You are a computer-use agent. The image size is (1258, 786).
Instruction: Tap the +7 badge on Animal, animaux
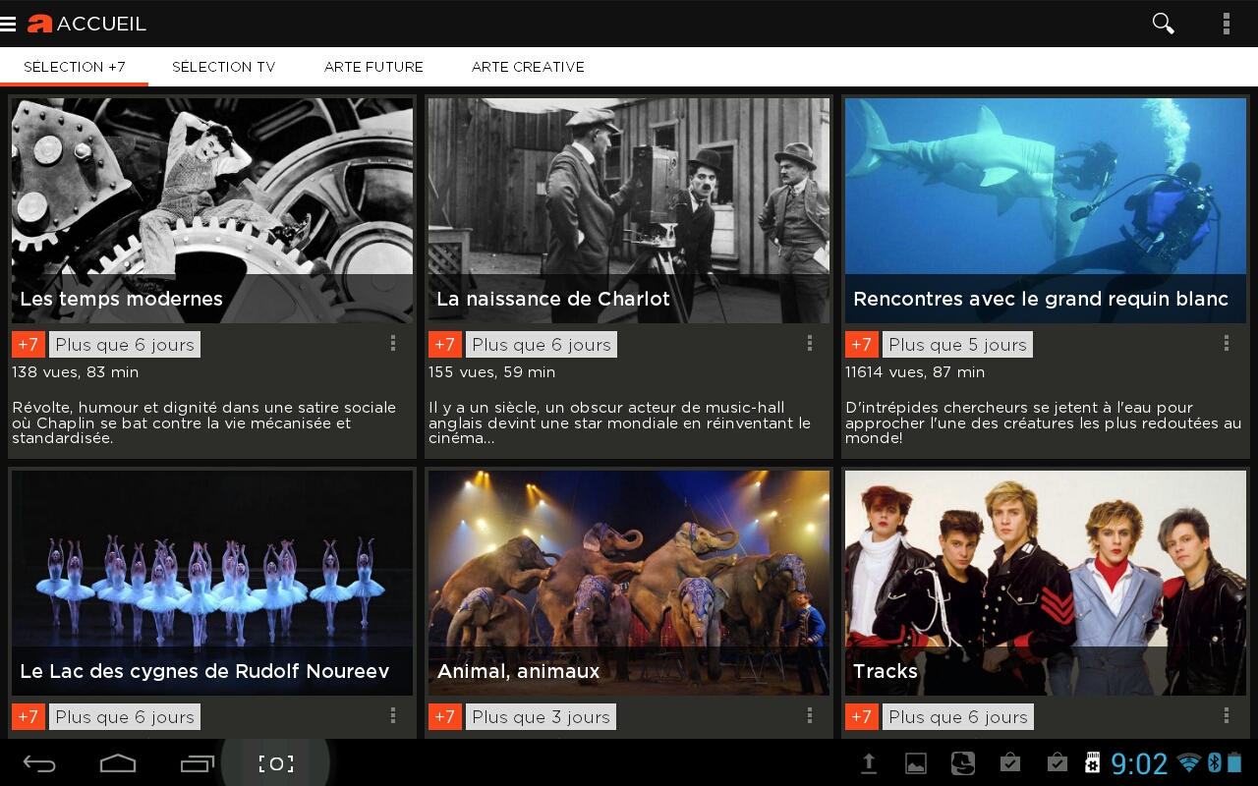pos(445,717)
